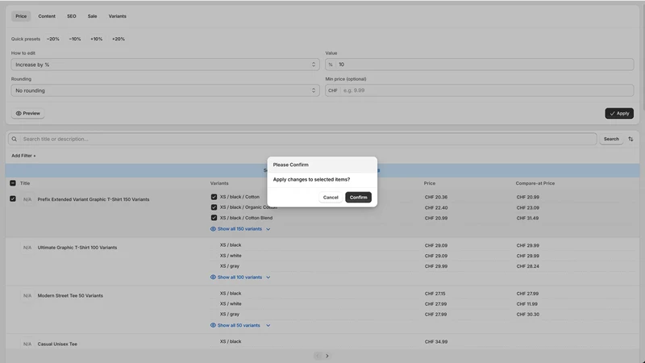The image size is (645, 363).
Task: Confirm applying changes in dialog
Action: (358, 197)
